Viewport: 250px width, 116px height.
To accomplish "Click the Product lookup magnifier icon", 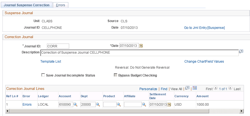I will click(x=119, y=105).
